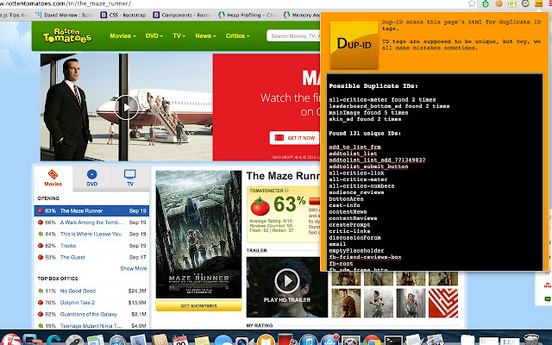Open Guardians of the Galaxy link
The height and width of the screenshot is (345, 552).
coord(88,314)
